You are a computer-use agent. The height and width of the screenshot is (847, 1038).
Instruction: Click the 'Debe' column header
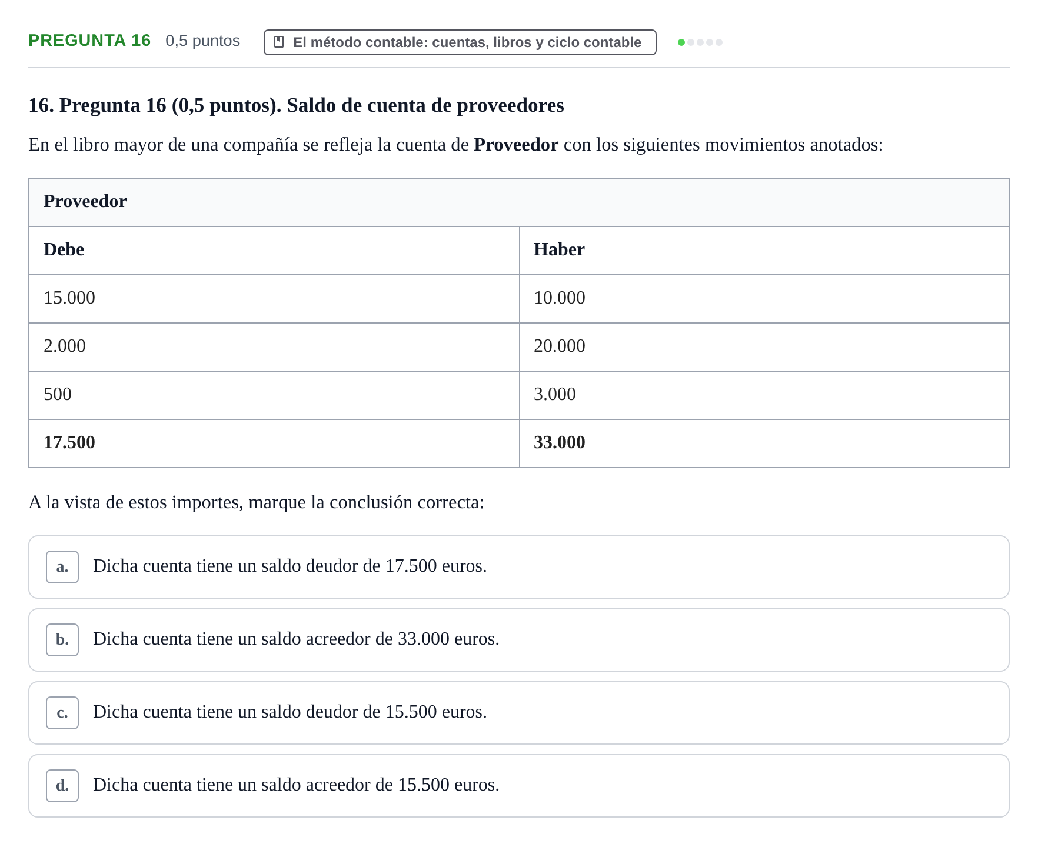point(274,251)
